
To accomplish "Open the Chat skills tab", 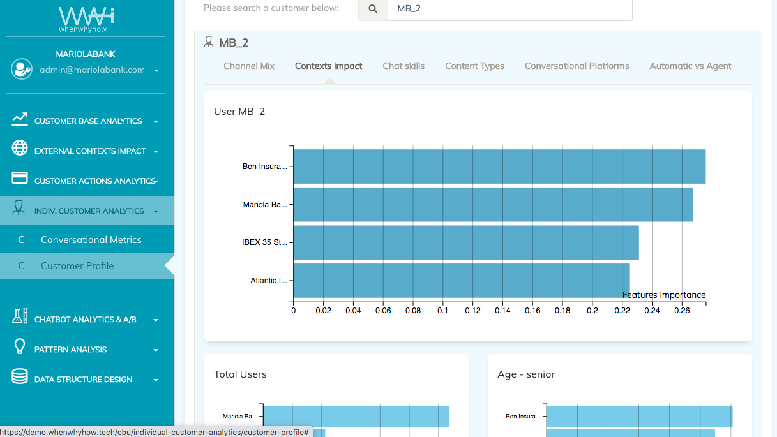I will [x=404, y=66].
